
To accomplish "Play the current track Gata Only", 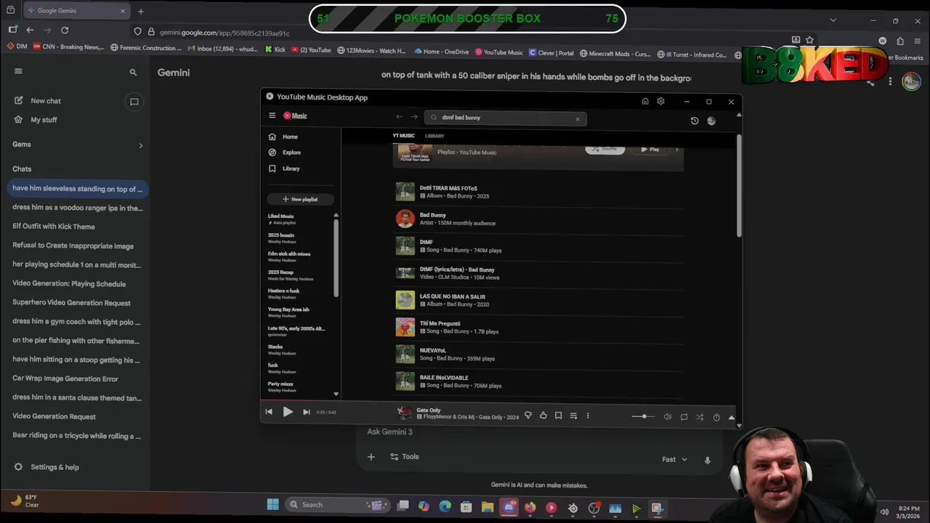I will [288, 412].
